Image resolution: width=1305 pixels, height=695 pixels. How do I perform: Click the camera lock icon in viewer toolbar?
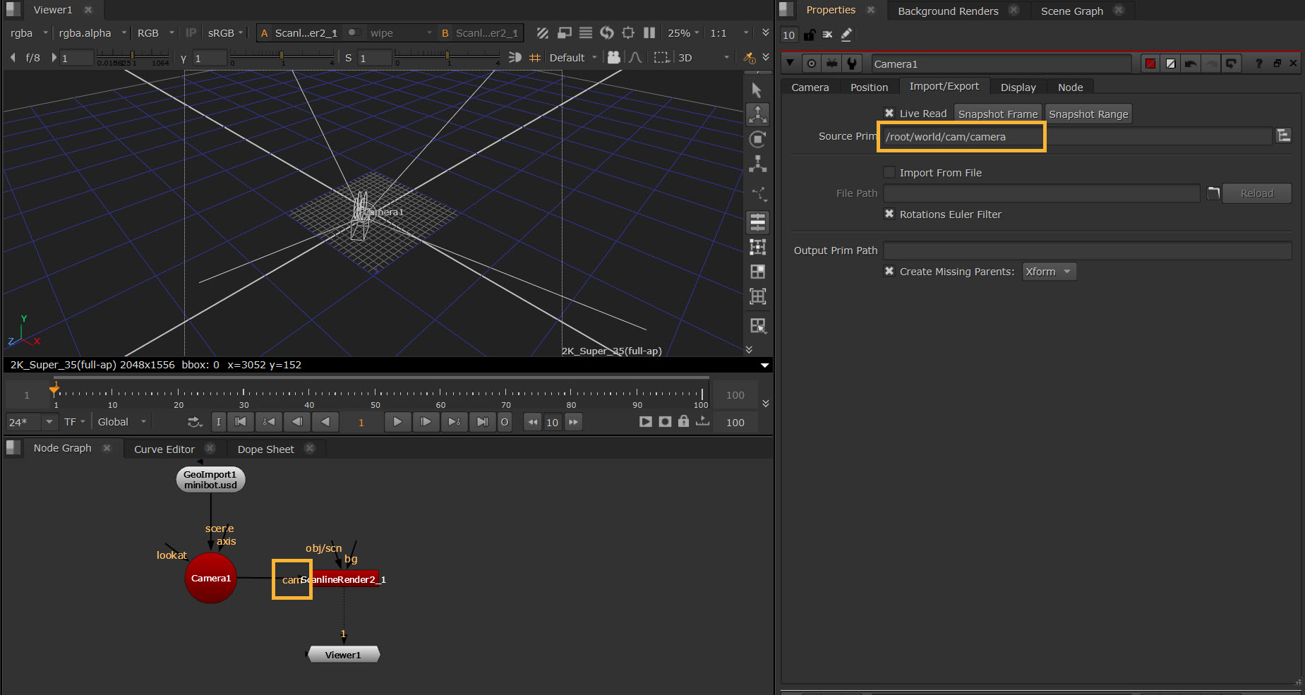[x=614, y=57]
